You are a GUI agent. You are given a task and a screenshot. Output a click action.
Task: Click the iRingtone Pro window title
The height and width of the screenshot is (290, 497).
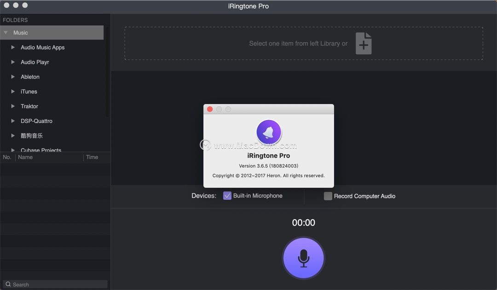(x=248, y=6)
